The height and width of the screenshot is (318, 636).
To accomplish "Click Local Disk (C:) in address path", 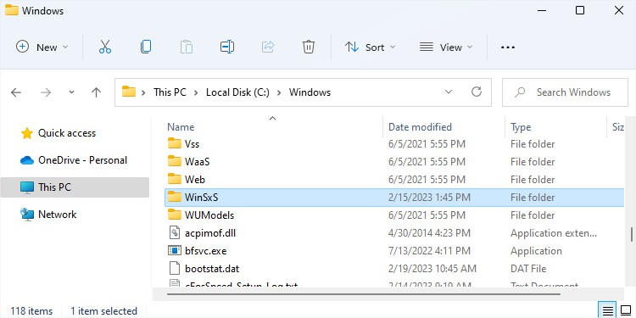I will pyautogui.click(x=237, y=92).
